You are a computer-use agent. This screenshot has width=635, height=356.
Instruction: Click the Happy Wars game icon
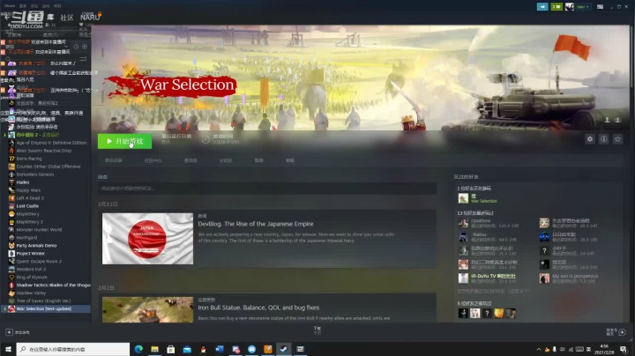pyautogui.click(x=11, y=190)
